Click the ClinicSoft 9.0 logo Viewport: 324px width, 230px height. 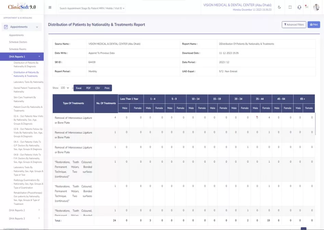pos(22,7)
